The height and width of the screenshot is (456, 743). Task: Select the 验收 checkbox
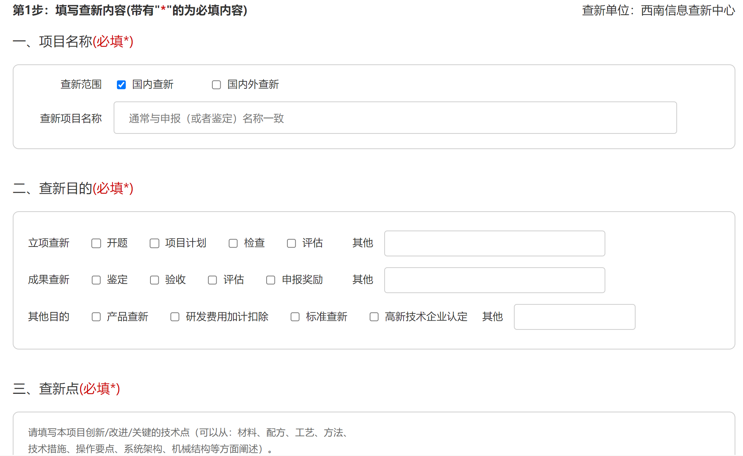tap(154, 280)
